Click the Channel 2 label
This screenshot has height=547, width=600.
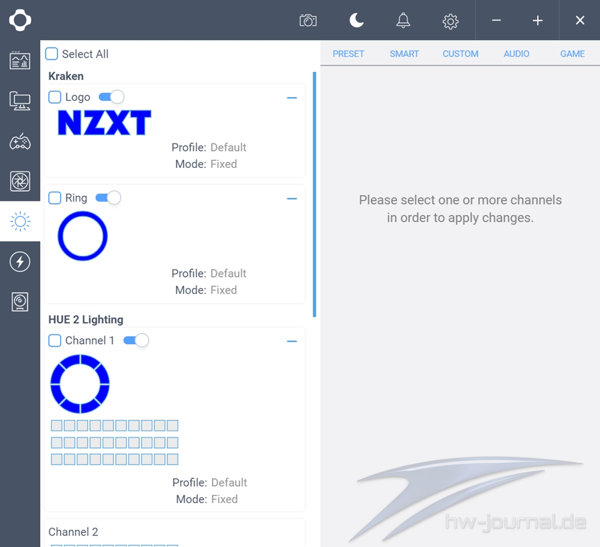[x=73, y=531]
